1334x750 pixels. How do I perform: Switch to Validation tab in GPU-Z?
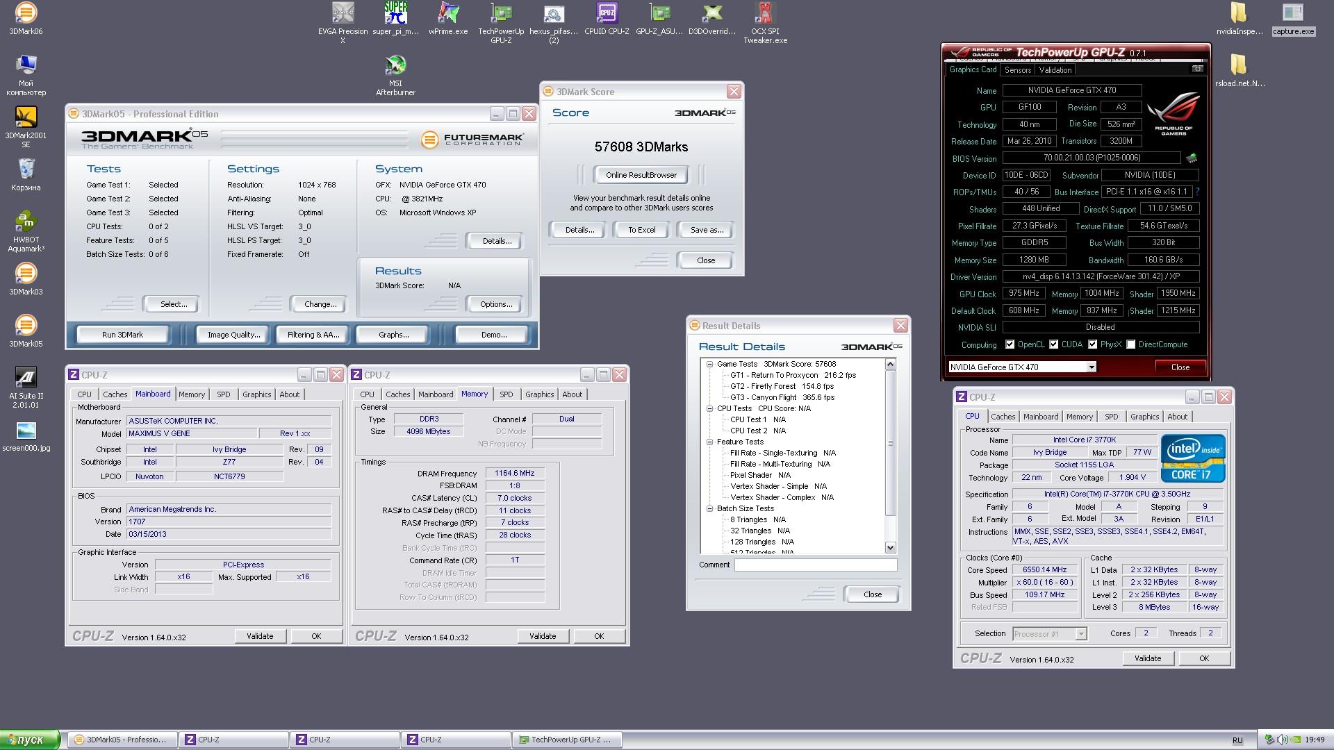tap(1055, 70)
